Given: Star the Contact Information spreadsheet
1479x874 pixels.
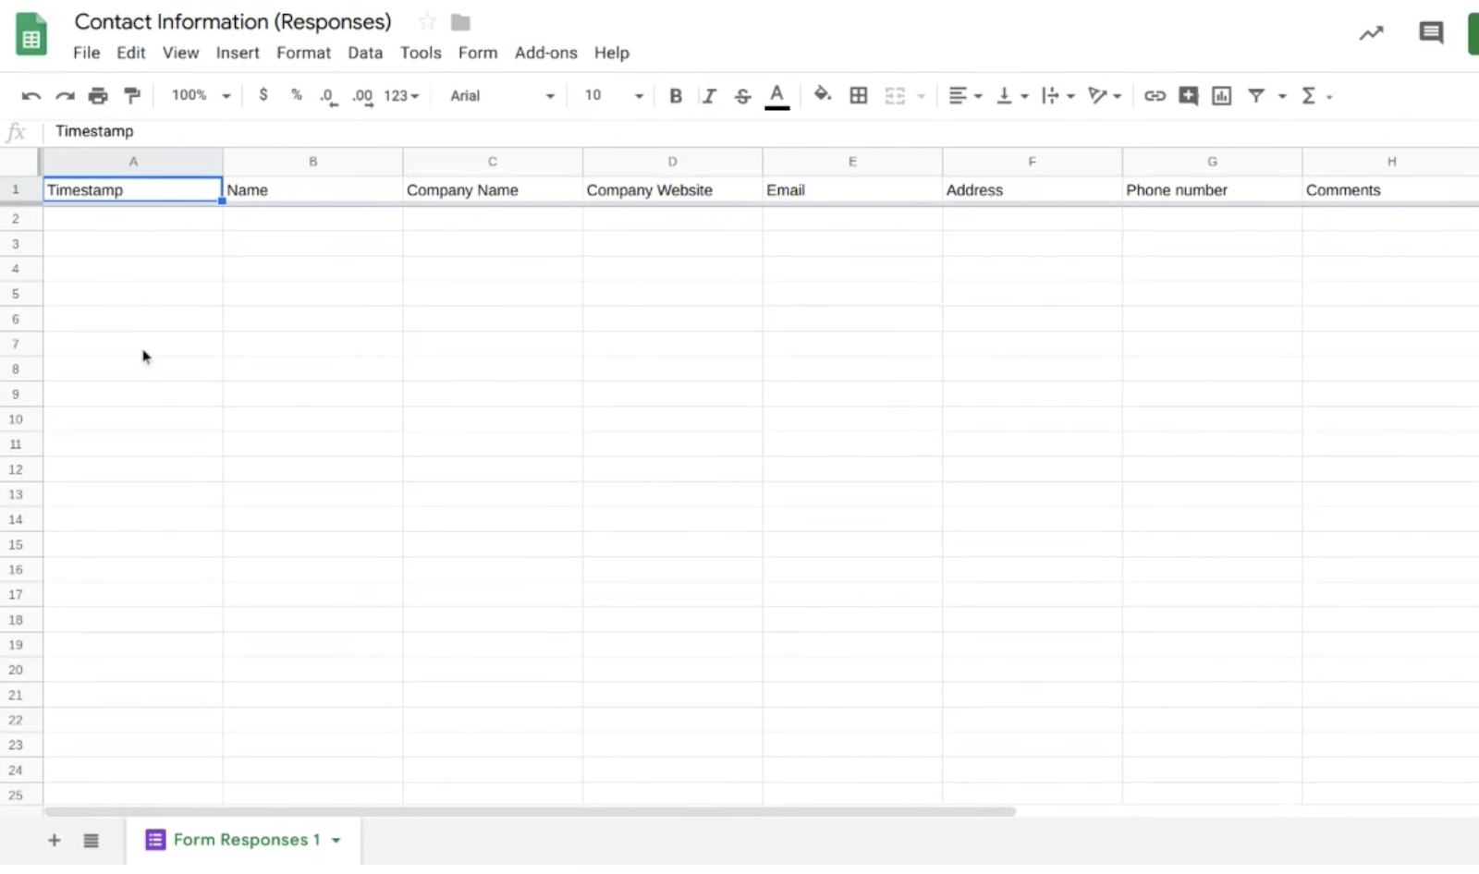Looking at the screenshot, I should [x=426, y=20].
